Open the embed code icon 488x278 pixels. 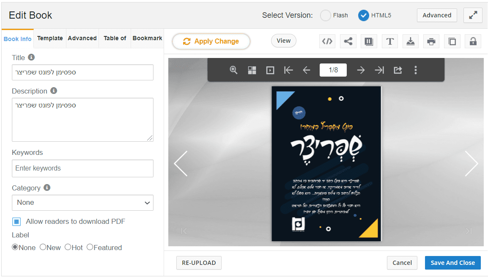(x=327, y=41)
